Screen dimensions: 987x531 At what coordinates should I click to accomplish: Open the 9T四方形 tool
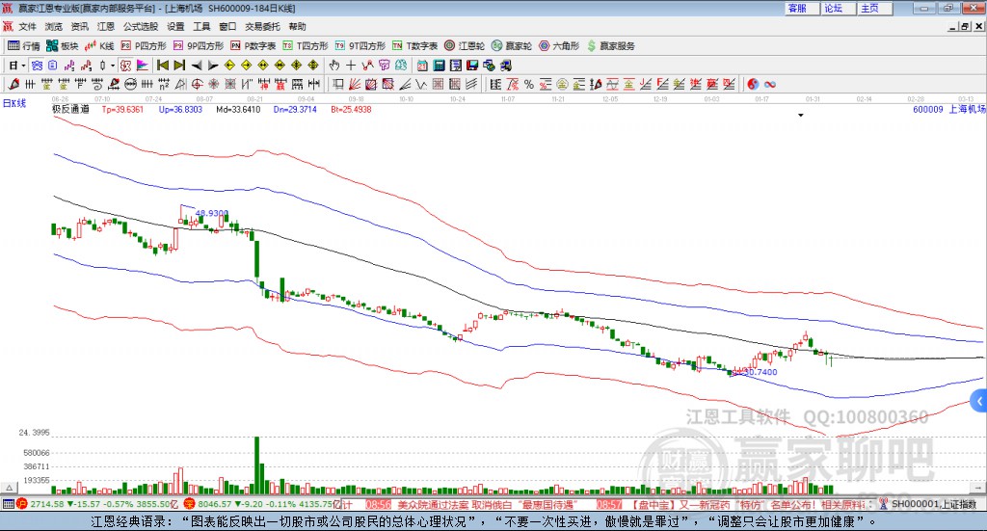point(360,46)
